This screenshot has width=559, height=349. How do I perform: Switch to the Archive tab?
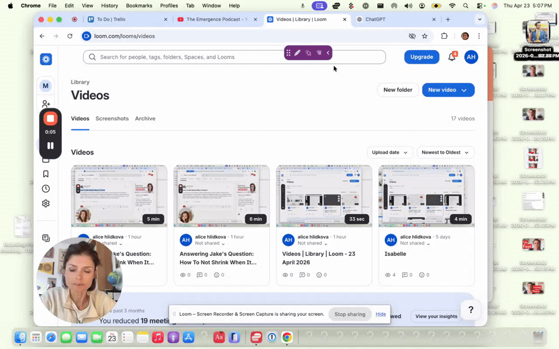point(145,118)
